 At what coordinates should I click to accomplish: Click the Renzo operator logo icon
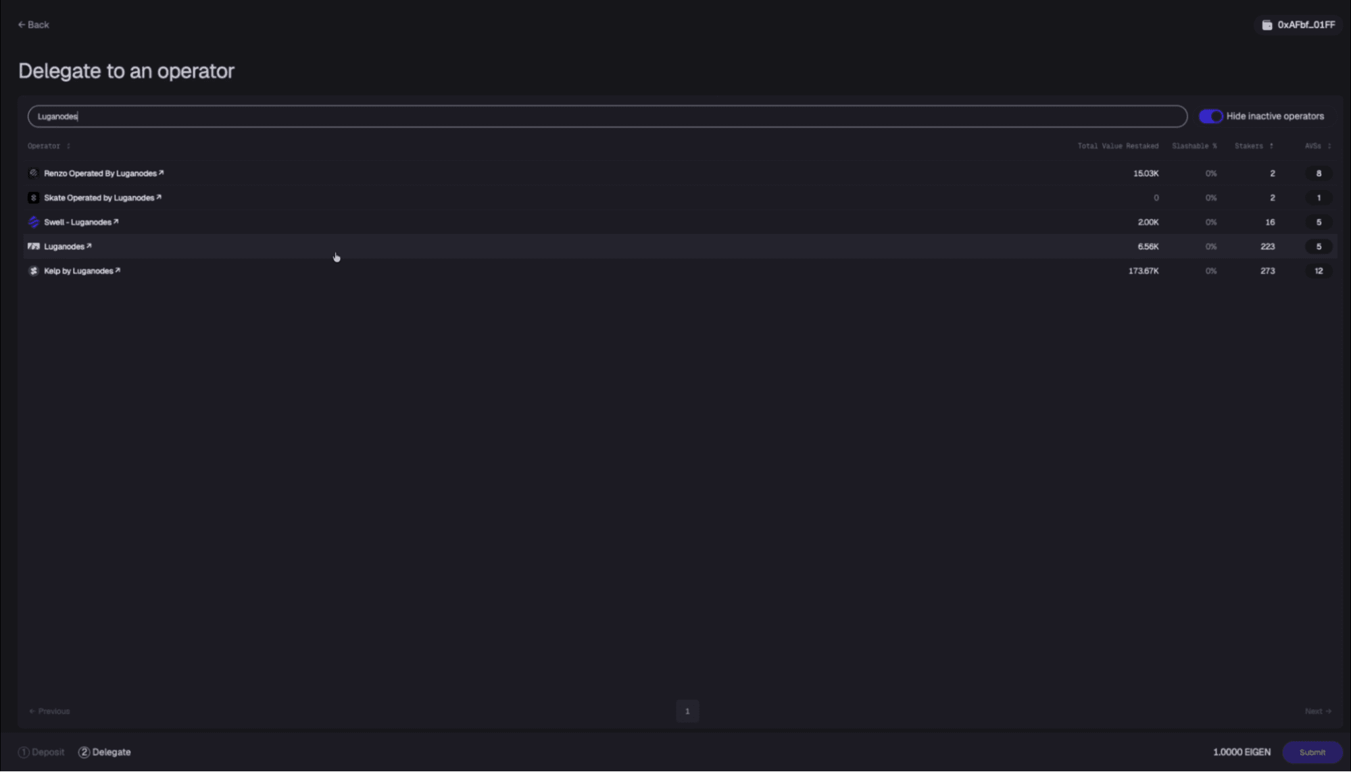tap(33, 173)
